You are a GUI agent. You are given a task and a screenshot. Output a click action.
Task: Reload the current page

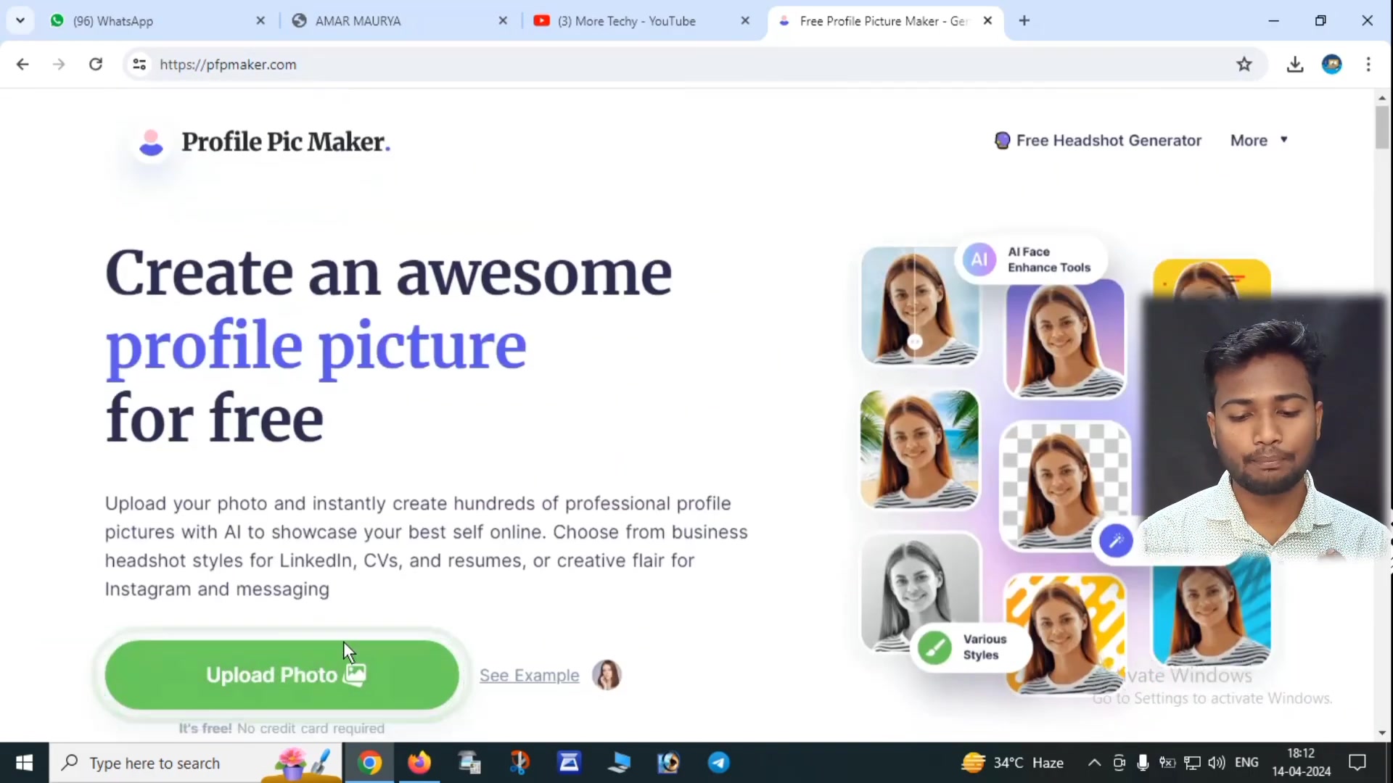point(96,65)
